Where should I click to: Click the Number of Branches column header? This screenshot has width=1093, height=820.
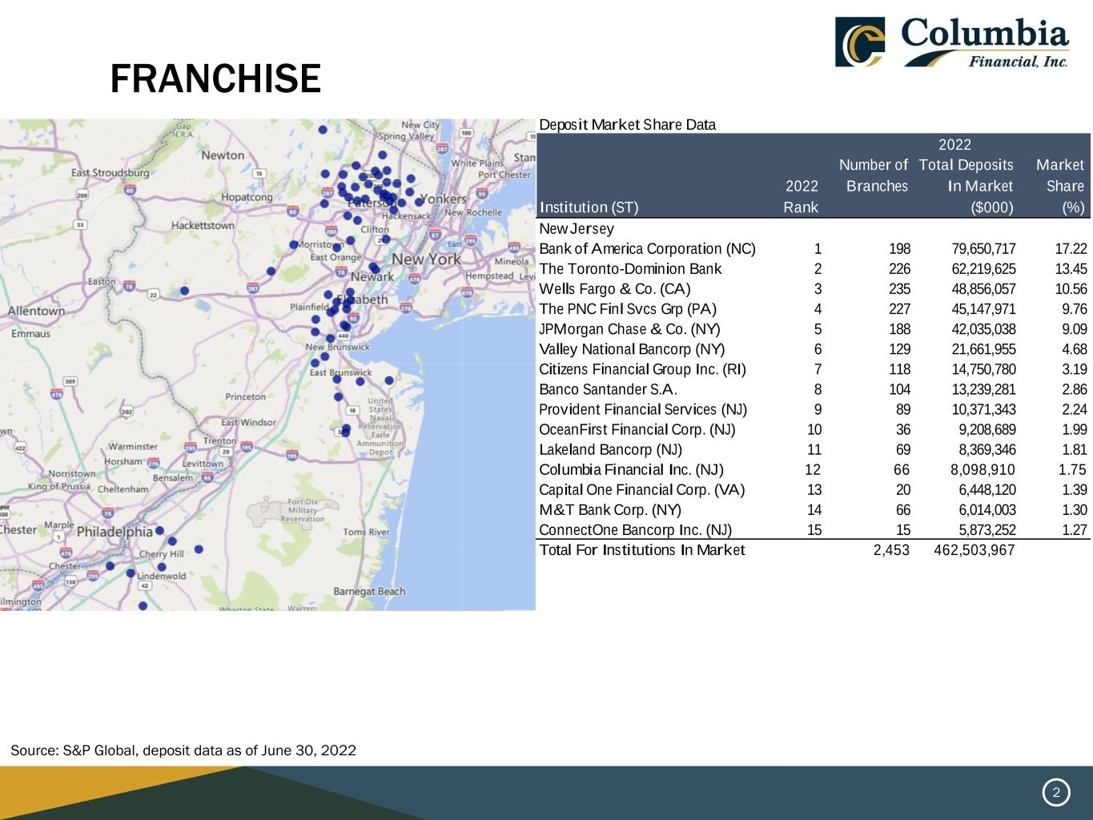[x=876, y=175]
